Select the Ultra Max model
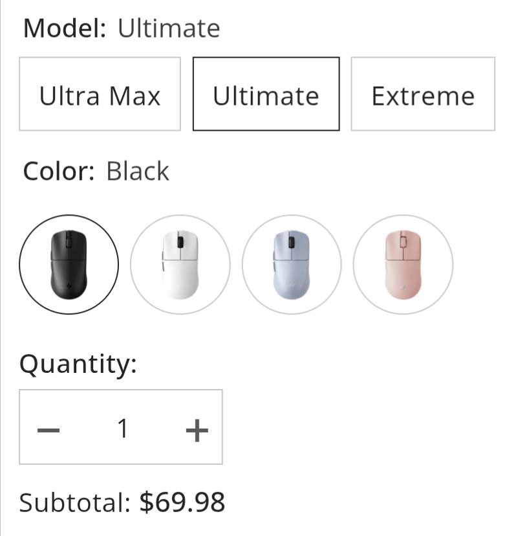 pos(100,95)
